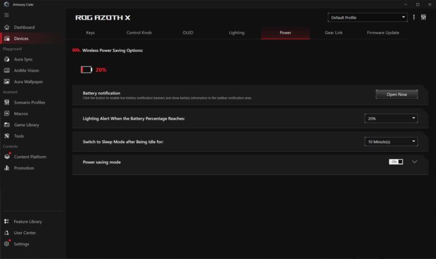This screenshot has width=436, height=259.
Task: Open the Lighting Alert percentage dropdown
Action: click(x=391, y=118)
